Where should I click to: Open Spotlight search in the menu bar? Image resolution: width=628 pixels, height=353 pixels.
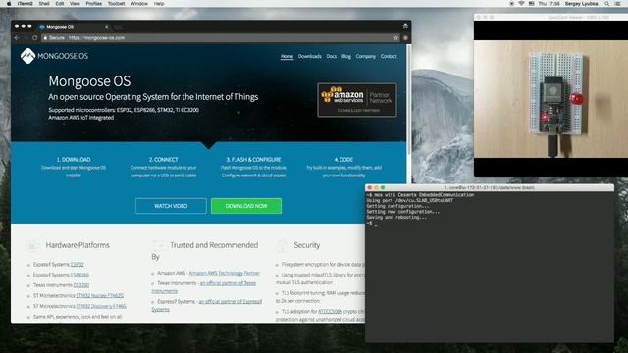607,4
